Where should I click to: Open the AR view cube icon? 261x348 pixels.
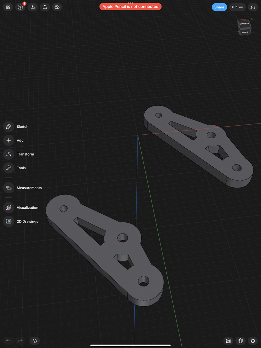point(253,7)
